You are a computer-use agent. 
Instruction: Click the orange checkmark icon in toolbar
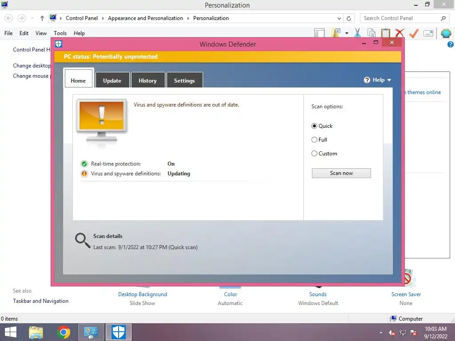[x=414, y=33]
